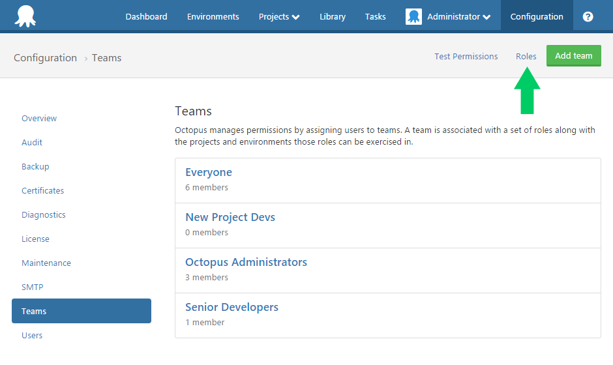The image size is (613, 365).
Task: Click the Teams breadcrumb text
Action: (x=106, y=58)
